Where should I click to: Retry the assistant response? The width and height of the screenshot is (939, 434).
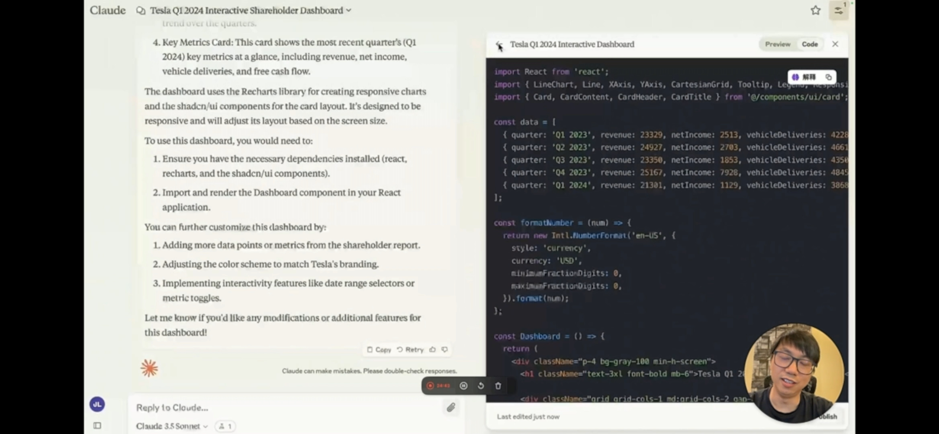click(410, 349)
